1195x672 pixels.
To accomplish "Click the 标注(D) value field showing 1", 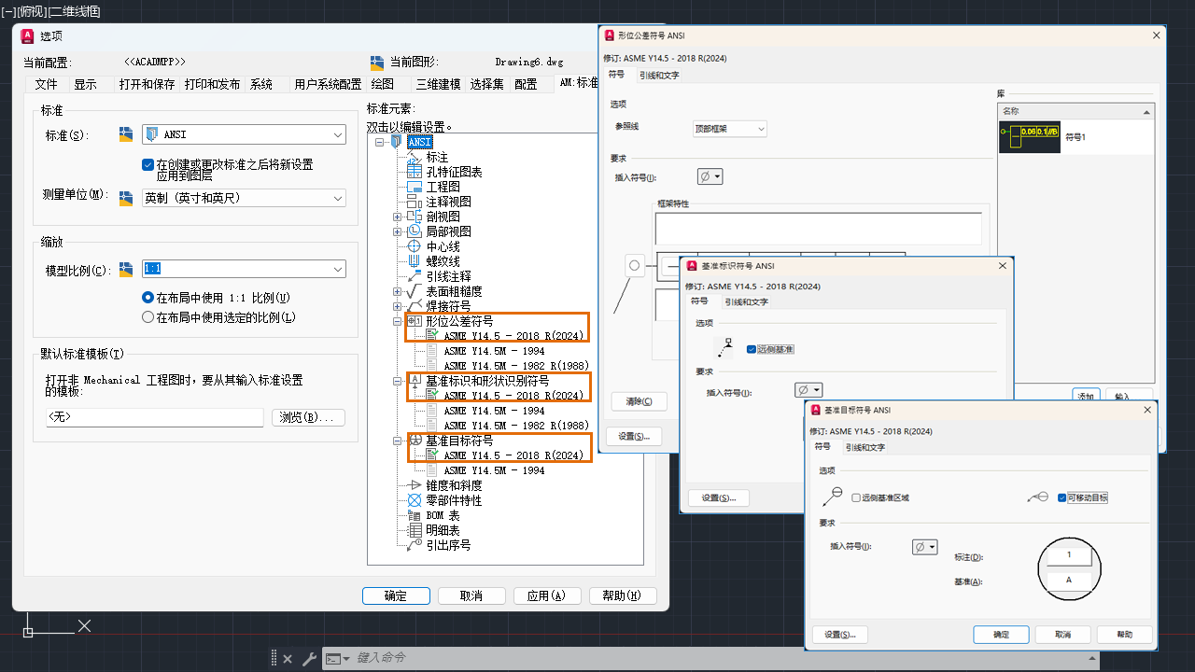I will coord(1069,554).
